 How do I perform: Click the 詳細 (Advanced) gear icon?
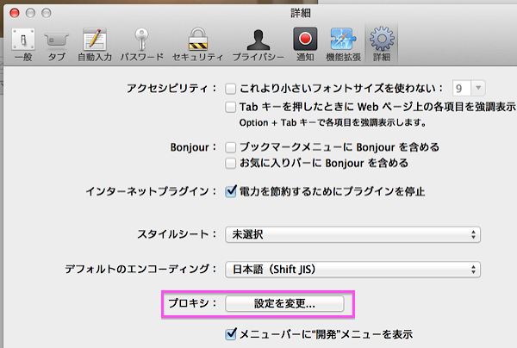[x=378, y=45]
